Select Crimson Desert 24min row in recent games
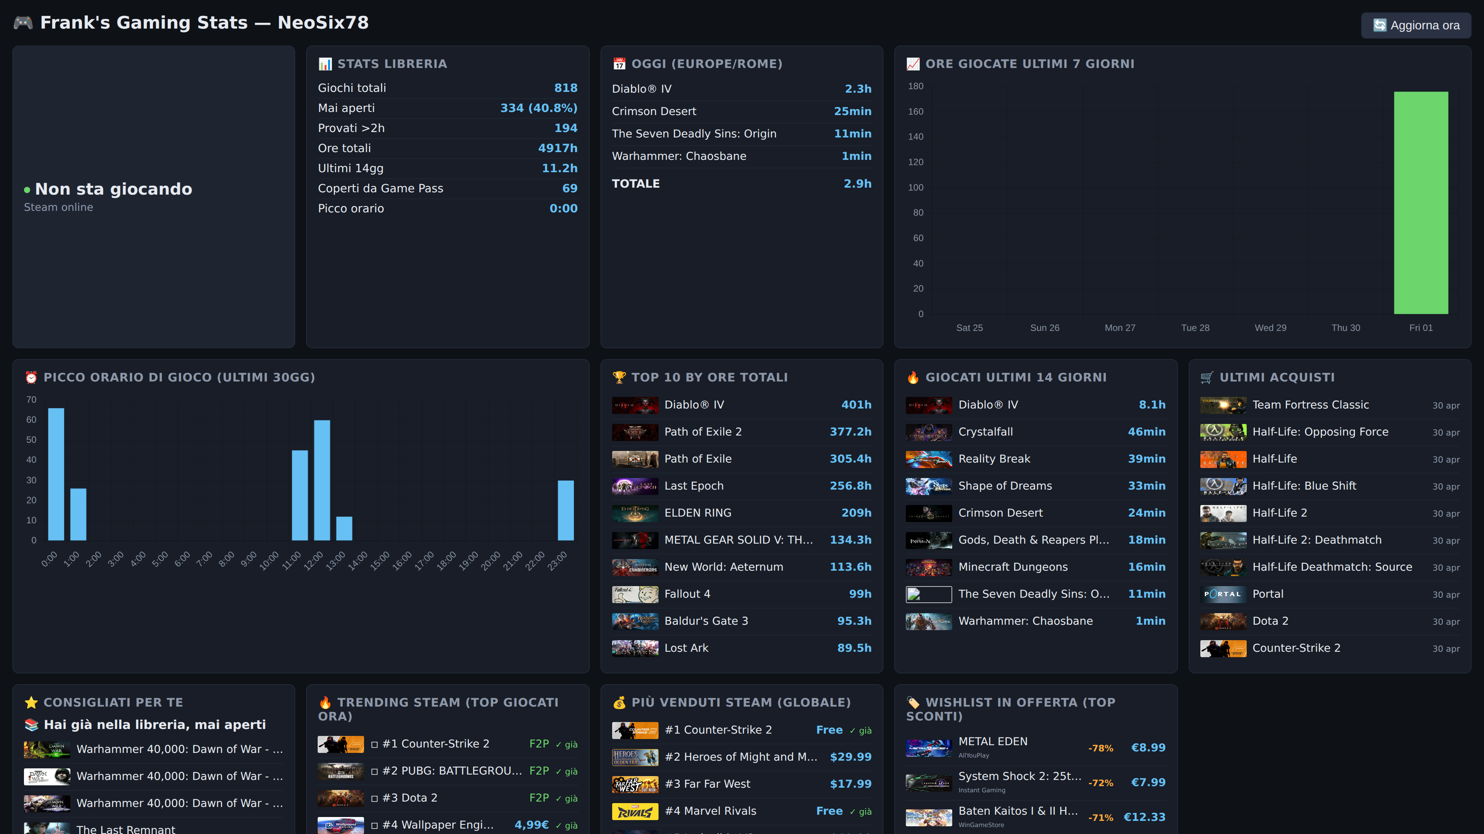Image resolution: width=1484 pixels, height=834 pixels. (1035, 514)
